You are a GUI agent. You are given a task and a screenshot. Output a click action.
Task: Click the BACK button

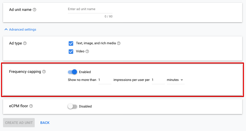click(x=45, y=123)
